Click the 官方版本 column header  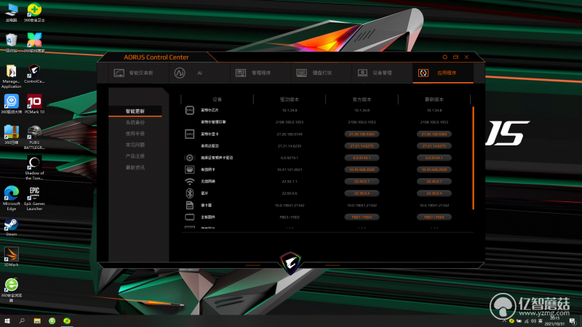pos(362,100)
